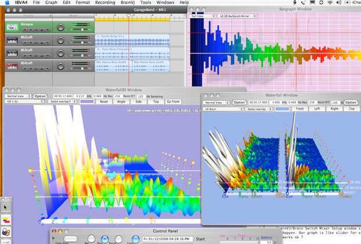Open Normal View dropdown in WaterfallBS Window
The height and width of the screenshot is (244, 361).
click(18, 96)
